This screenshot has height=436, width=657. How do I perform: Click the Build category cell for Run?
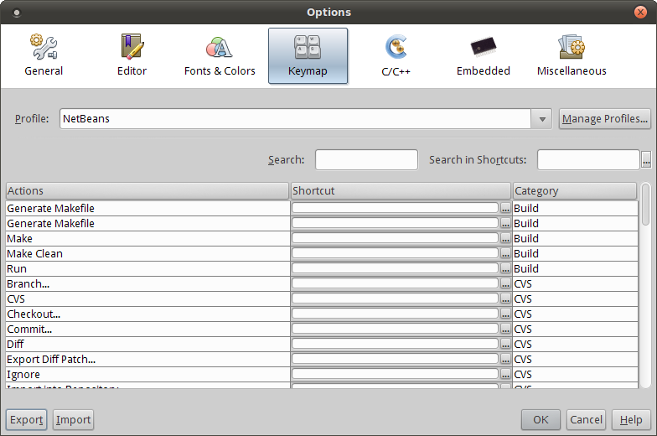(x=575, y=268)
